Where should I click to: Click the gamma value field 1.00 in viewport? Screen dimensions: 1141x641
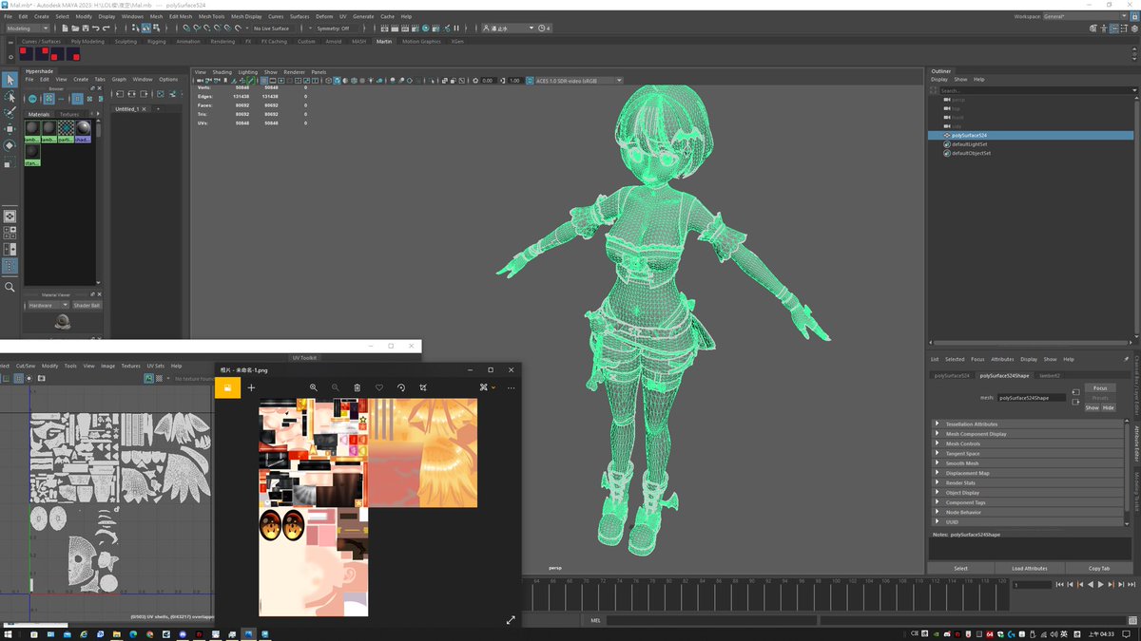click(514, 81)
